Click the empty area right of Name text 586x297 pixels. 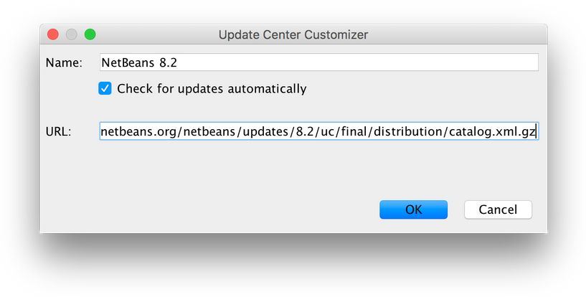click(359, 62)
